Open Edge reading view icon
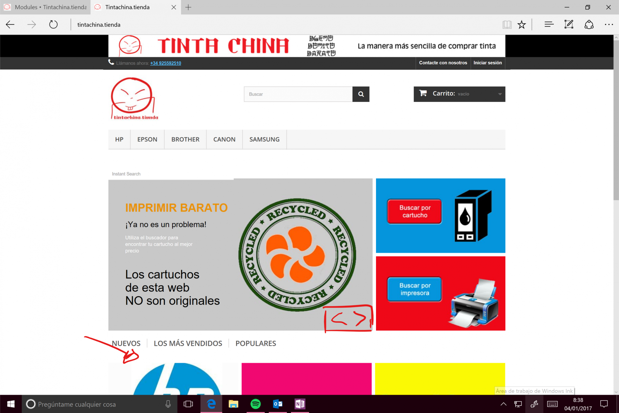This screenshot has width=619, height=413. [x=507, y=25]
